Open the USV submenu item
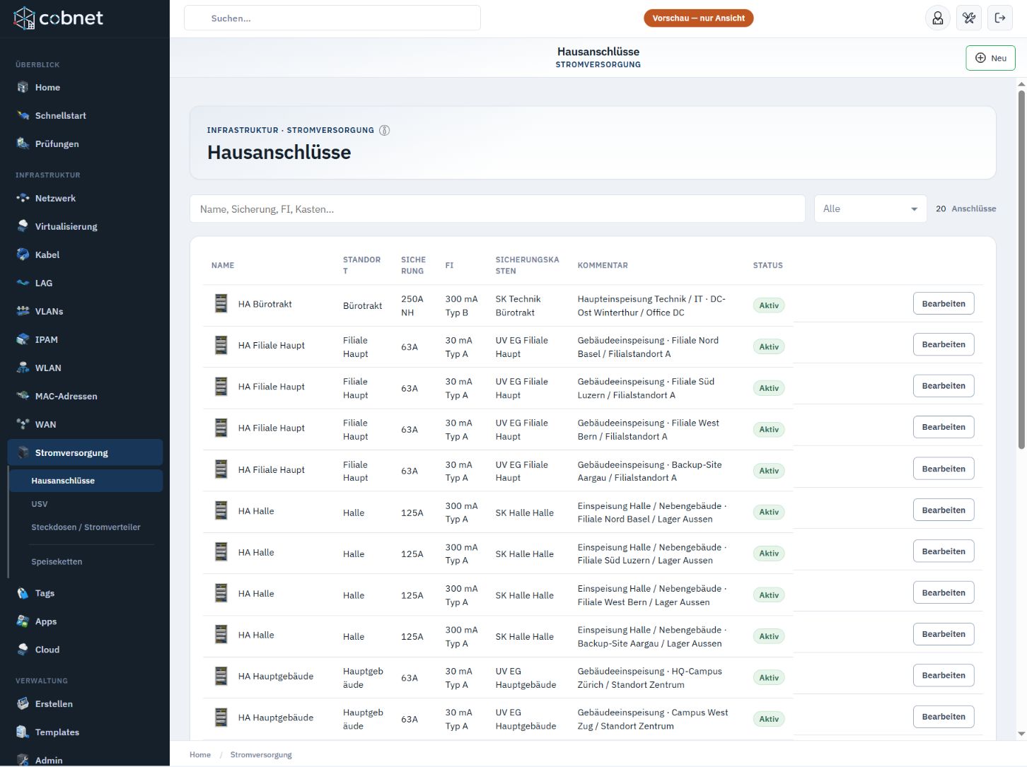The width and height of the screenshot is (1027, 767). coord(40,504)
